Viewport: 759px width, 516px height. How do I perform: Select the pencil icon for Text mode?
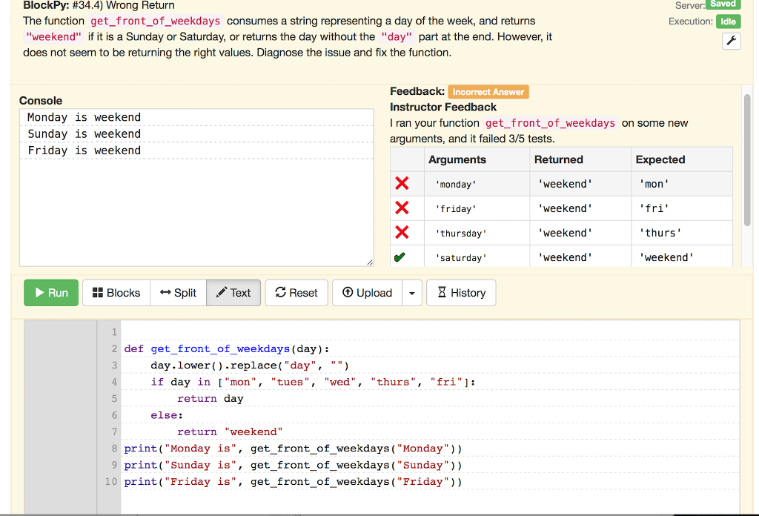click(222, 292)
